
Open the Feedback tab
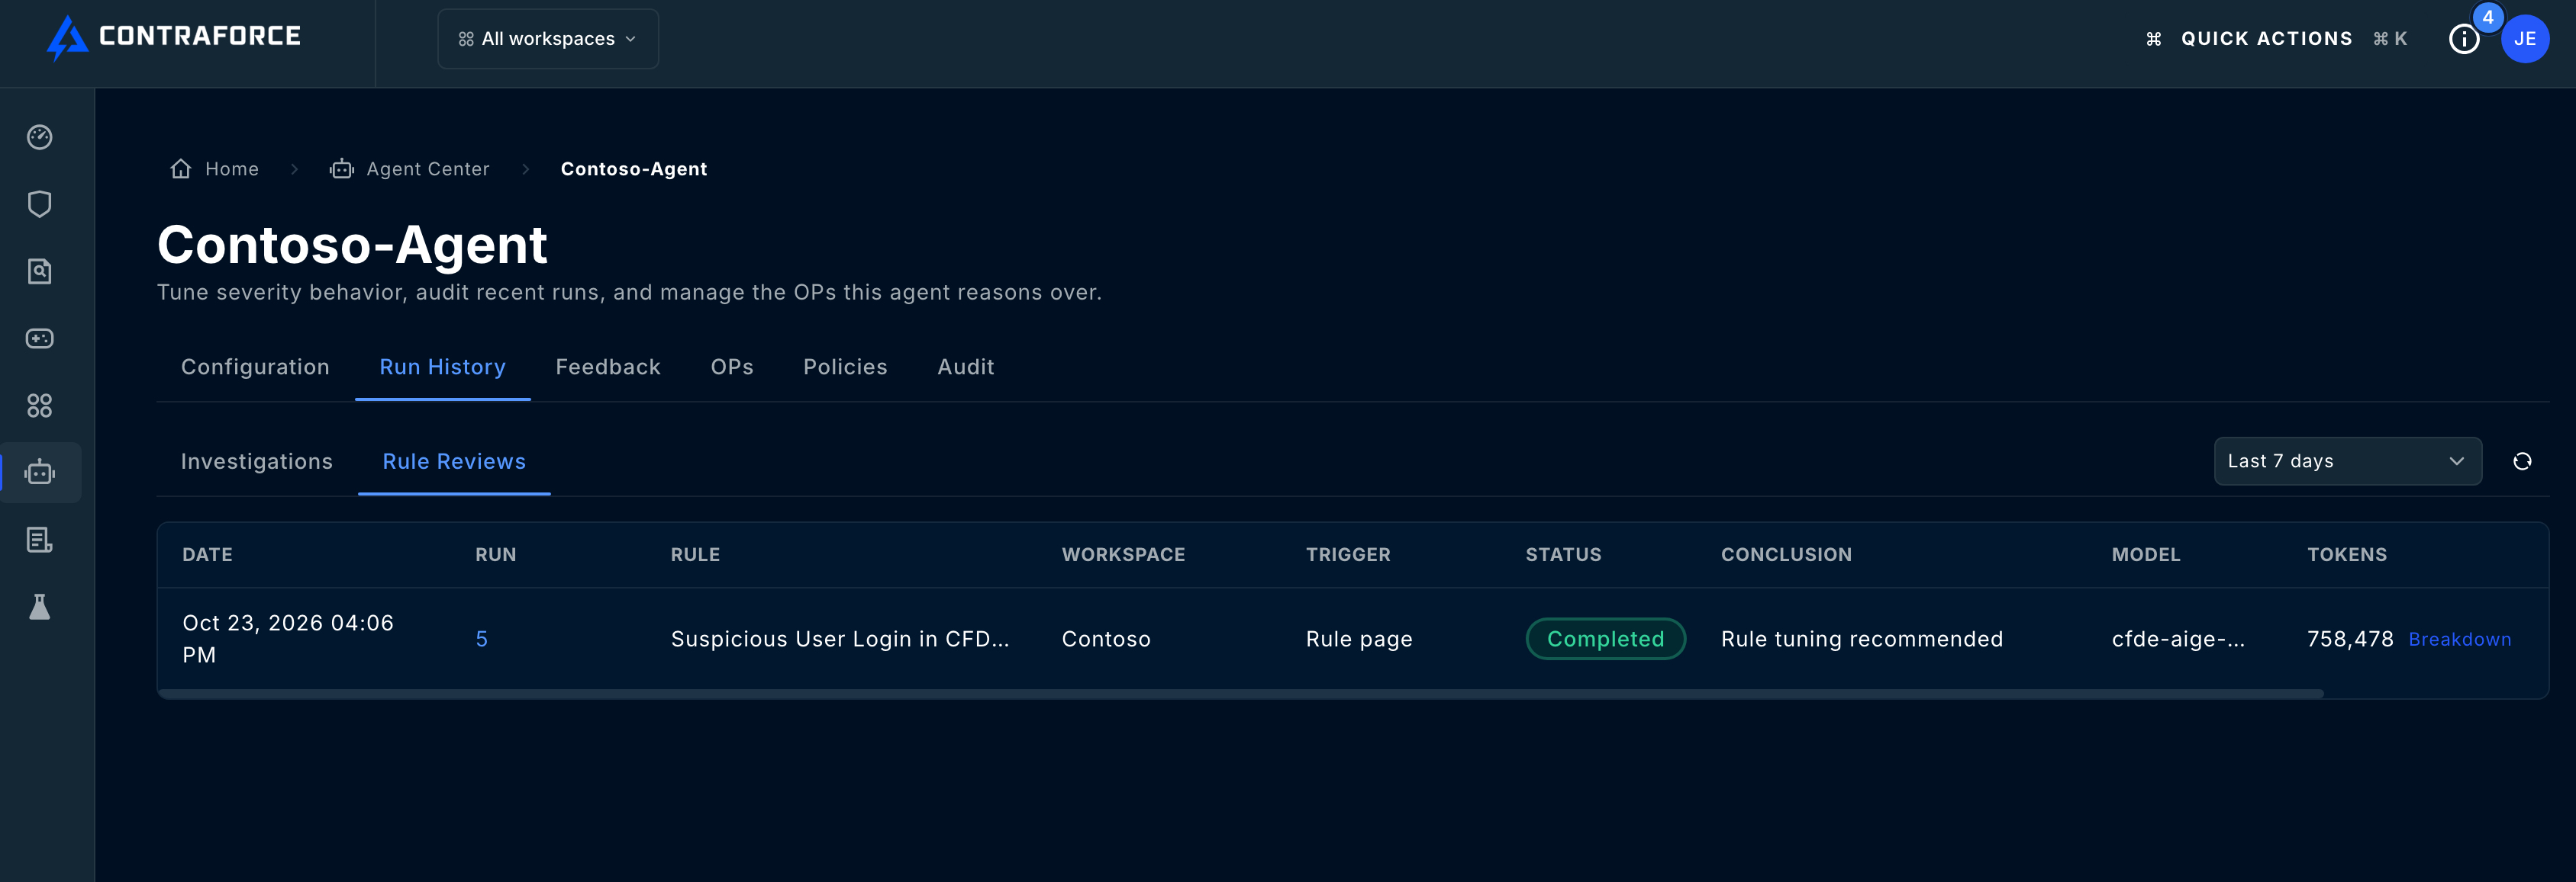[x=608, y=367]
